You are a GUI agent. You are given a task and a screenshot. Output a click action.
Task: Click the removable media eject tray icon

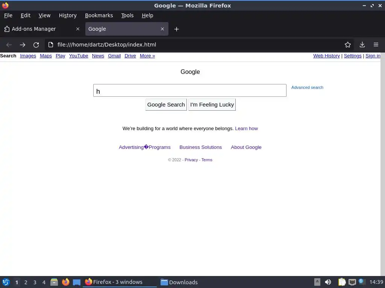coord(317,282)
